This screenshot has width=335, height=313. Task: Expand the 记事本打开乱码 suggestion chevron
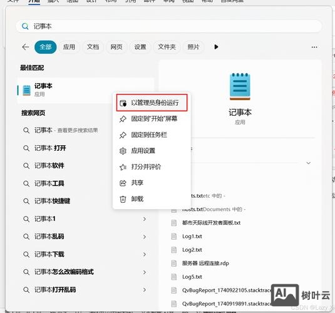tap(145, 290)
